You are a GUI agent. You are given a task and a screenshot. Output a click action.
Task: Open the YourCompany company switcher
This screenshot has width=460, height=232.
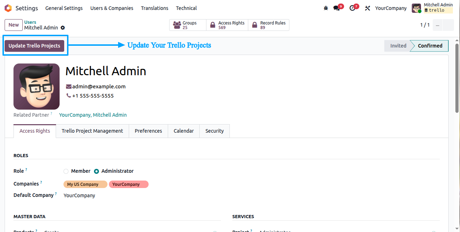[391, 8]
